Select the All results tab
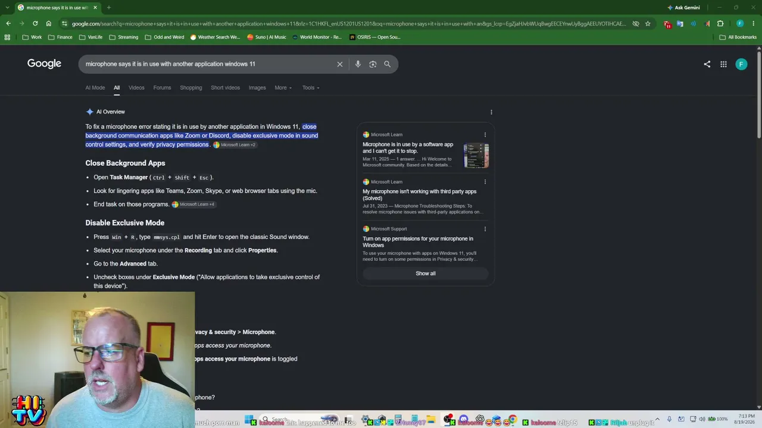 point(117,87)
